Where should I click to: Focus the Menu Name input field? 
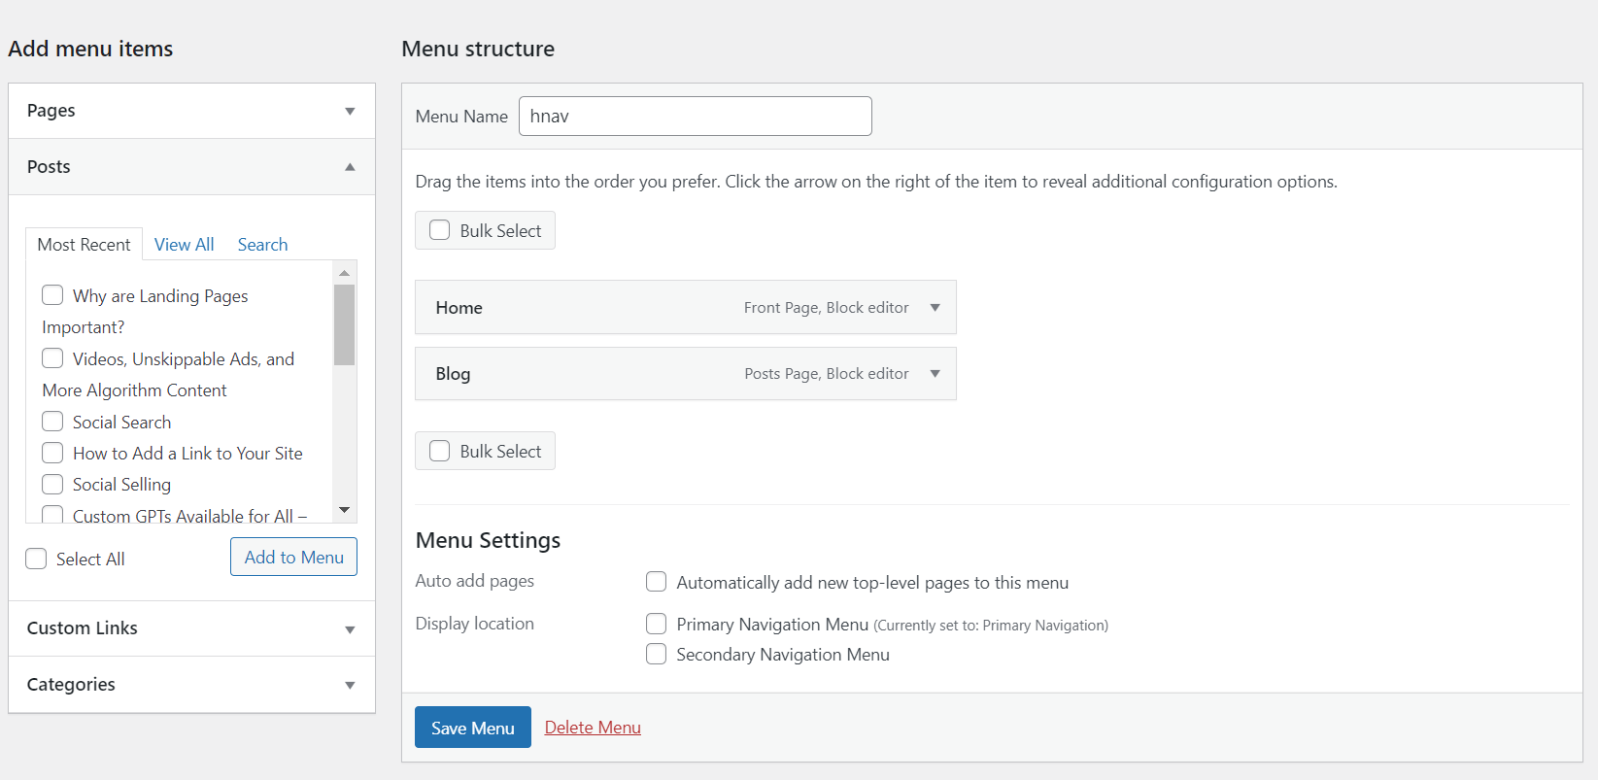696,116
